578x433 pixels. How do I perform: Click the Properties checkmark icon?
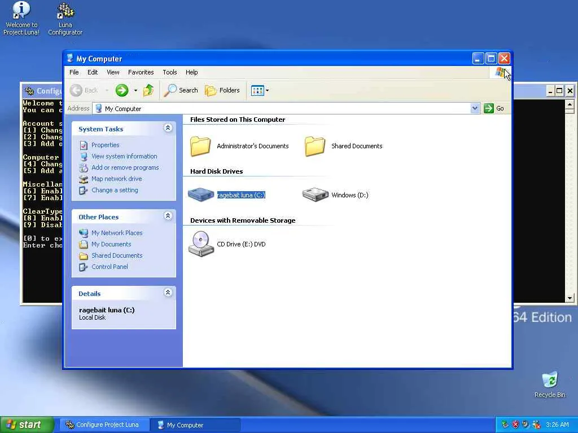point(84,145)
